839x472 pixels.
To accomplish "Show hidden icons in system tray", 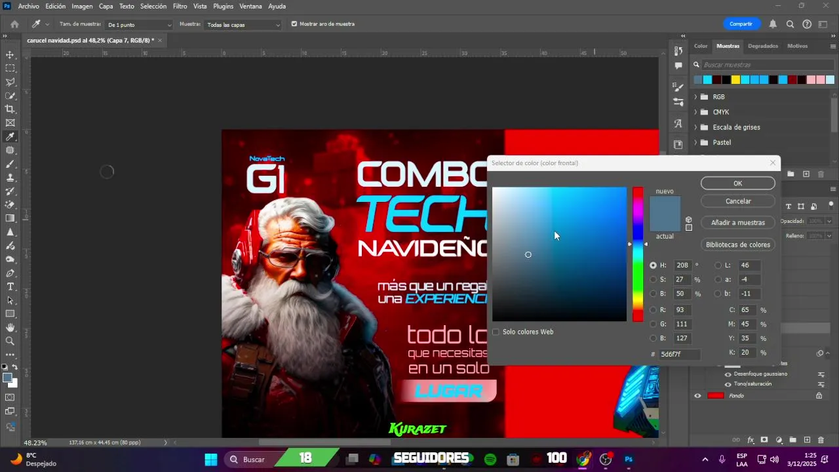I will (x=705, y=460).
